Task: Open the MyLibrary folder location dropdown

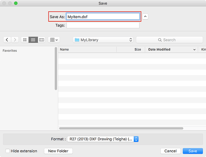Action: [x=103, y=40]
